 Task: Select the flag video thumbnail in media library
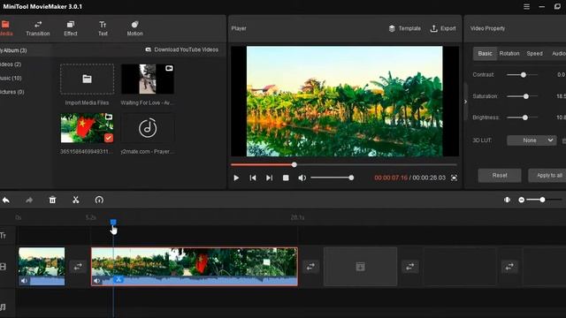click(87, 128)
